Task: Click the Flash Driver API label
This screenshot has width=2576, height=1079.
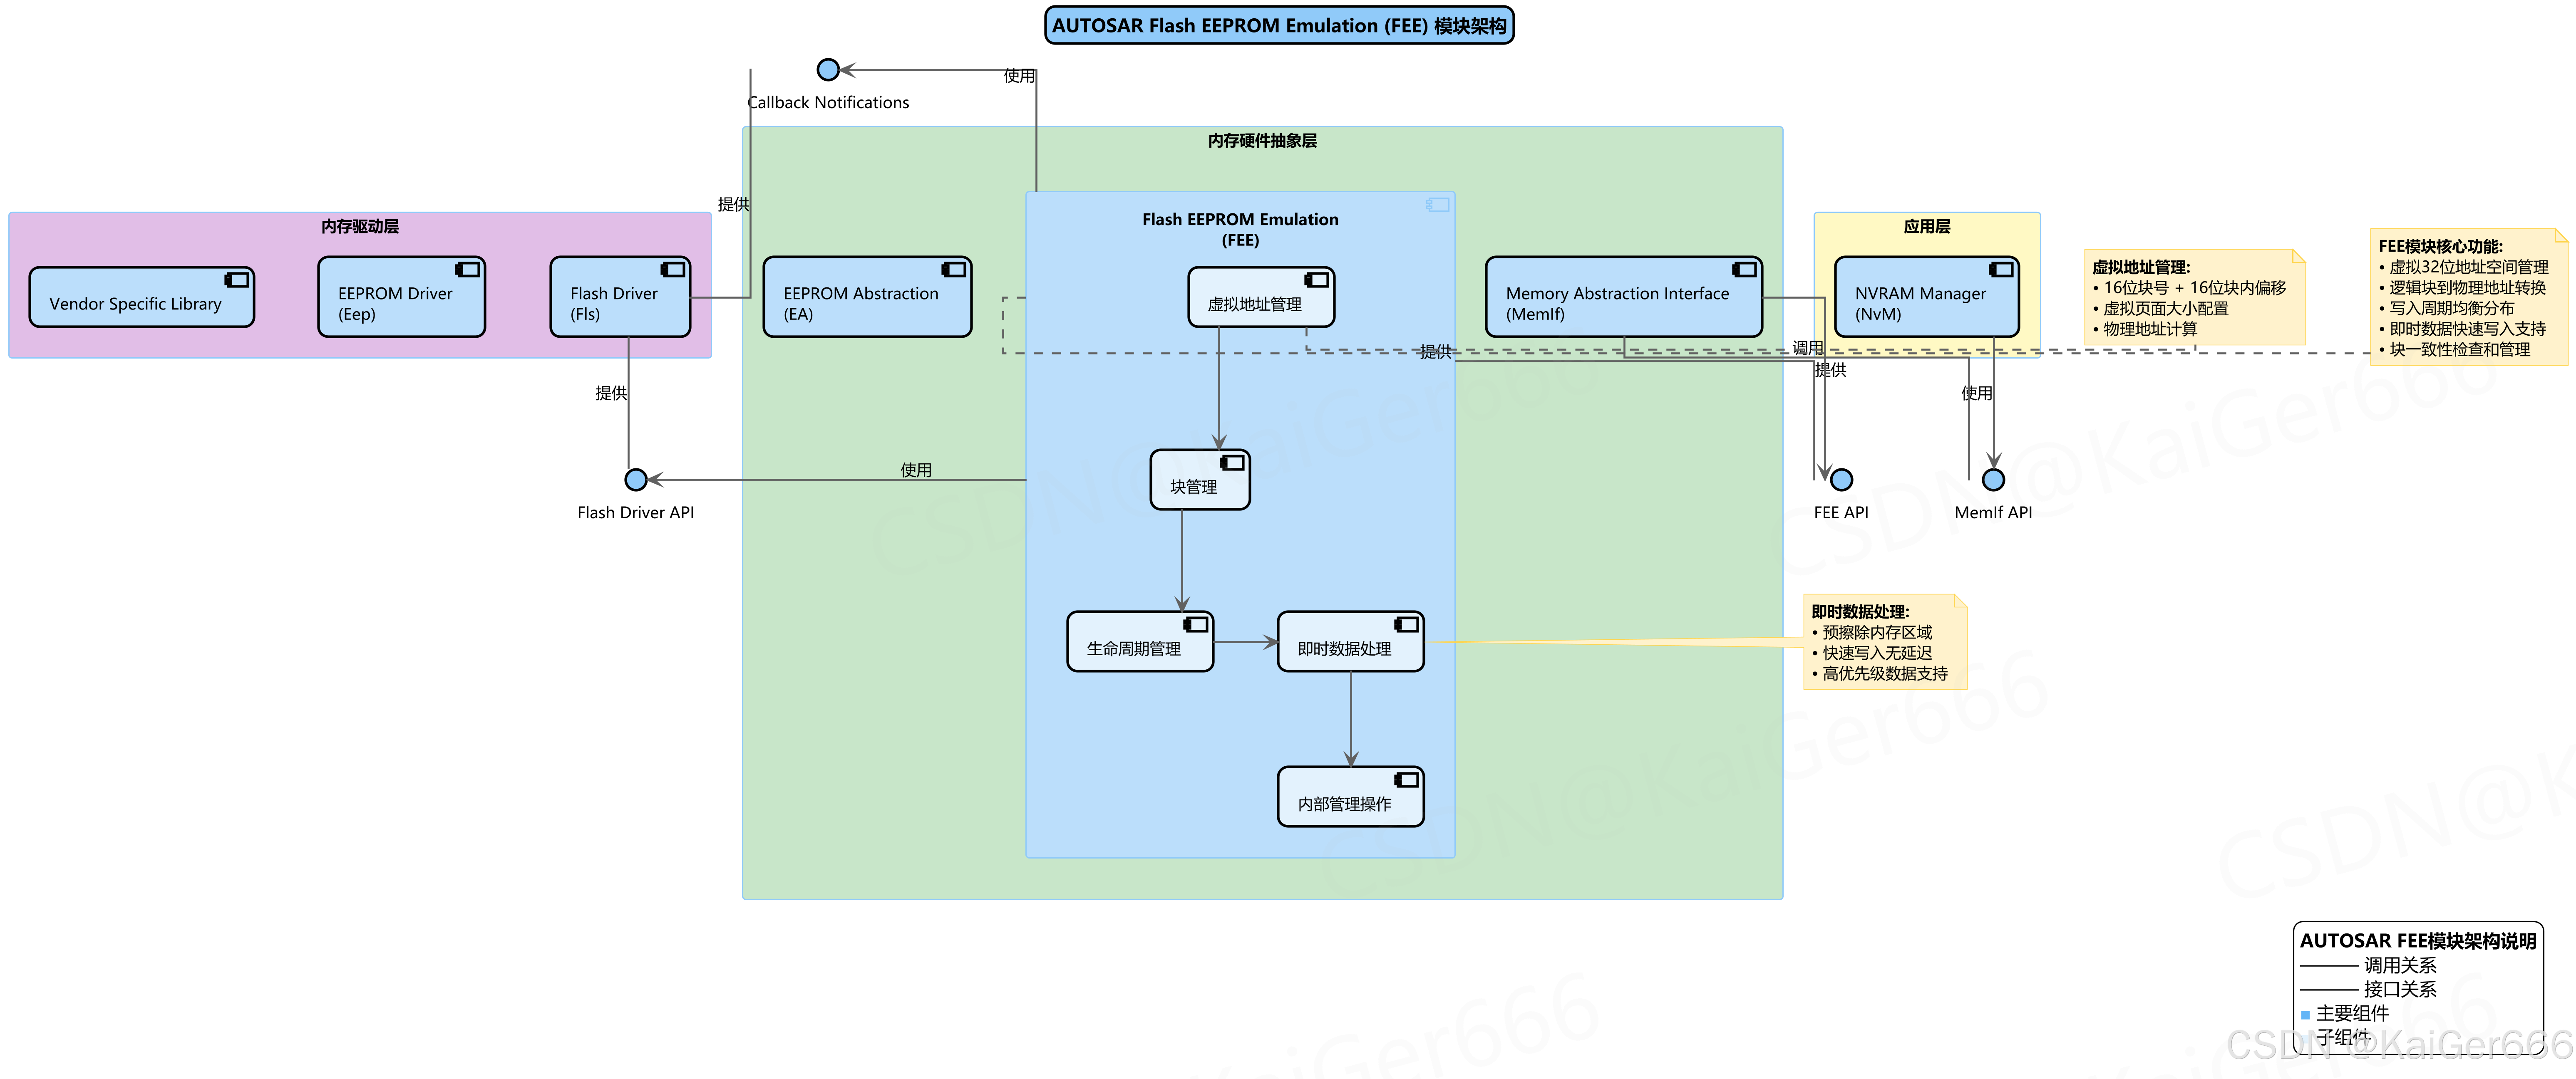Action: tap(636, 512)
